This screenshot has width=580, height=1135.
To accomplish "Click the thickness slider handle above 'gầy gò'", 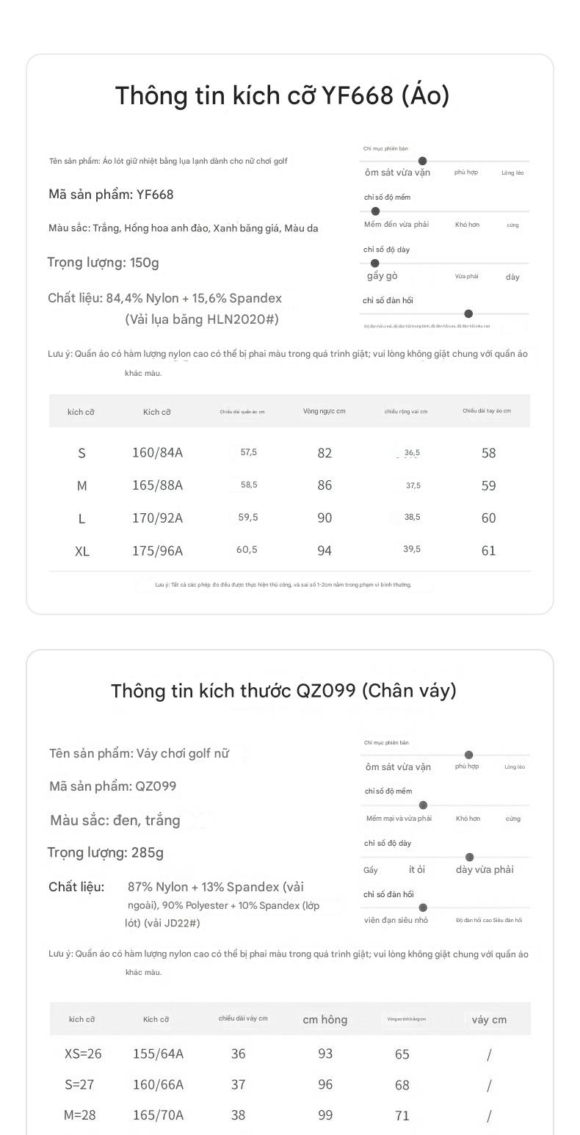I will click(375, 263).
